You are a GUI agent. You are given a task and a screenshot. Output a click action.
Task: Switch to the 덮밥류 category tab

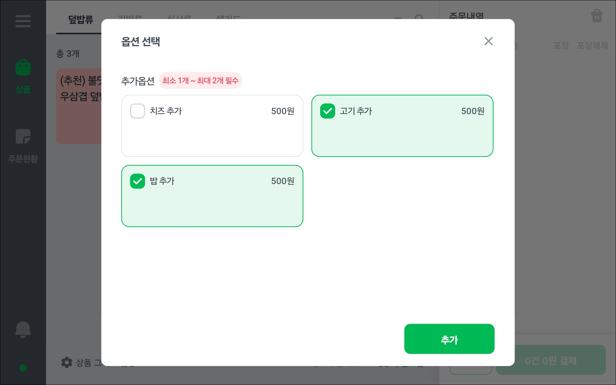click(81, 20)
